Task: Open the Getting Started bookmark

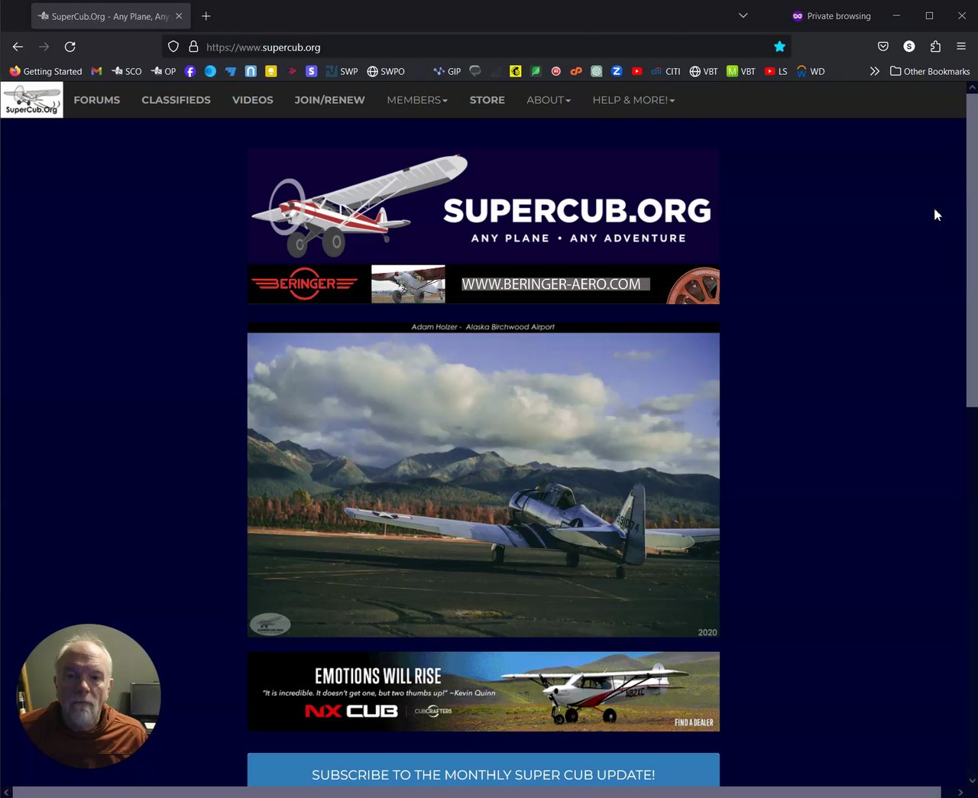Action: [x=46, y=71]
